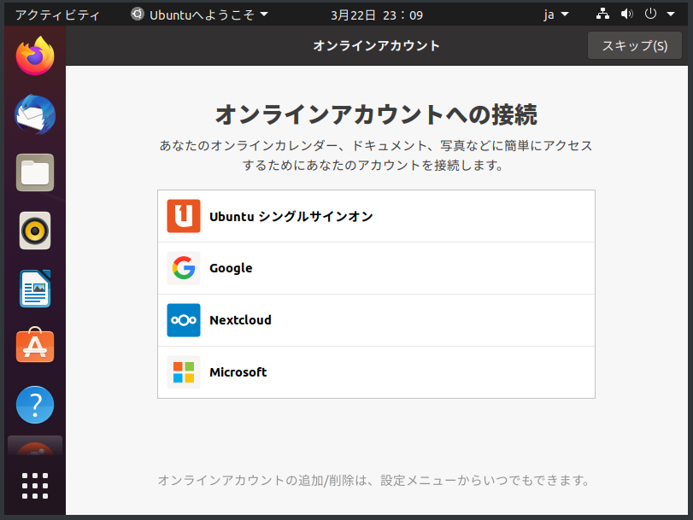693x520 pixels.
Task: Open アクティビティ overview
Action: click(57, 15)
